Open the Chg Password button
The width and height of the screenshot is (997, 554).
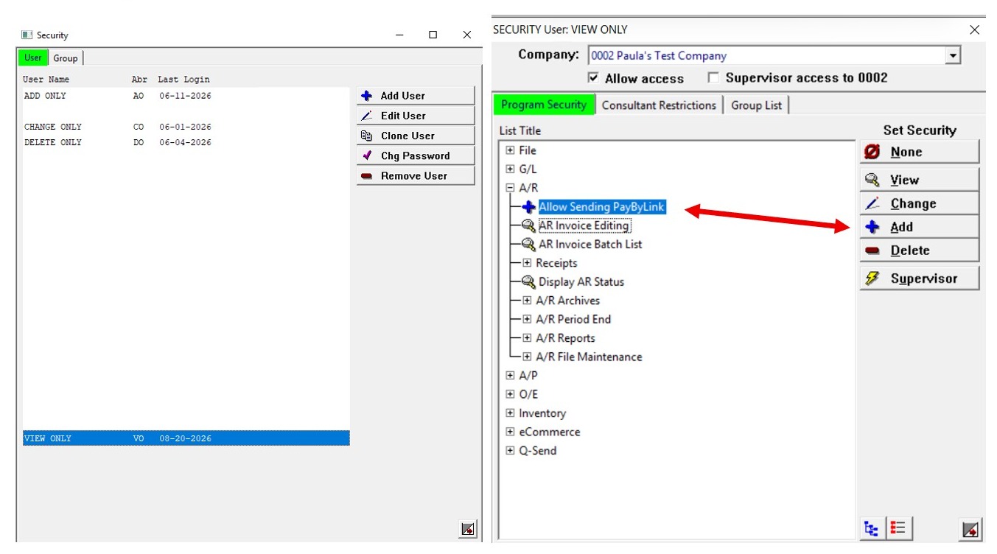coord(416,155)
